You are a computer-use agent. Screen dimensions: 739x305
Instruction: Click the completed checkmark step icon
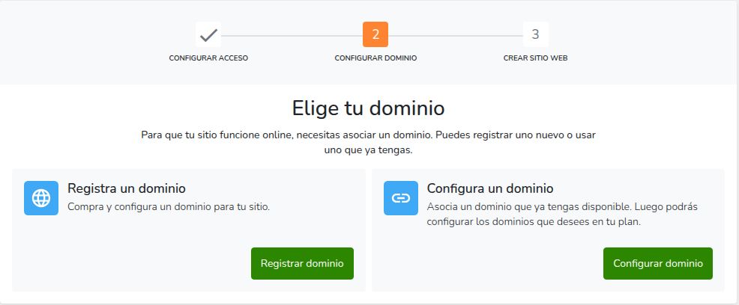(x=208, y=34)
